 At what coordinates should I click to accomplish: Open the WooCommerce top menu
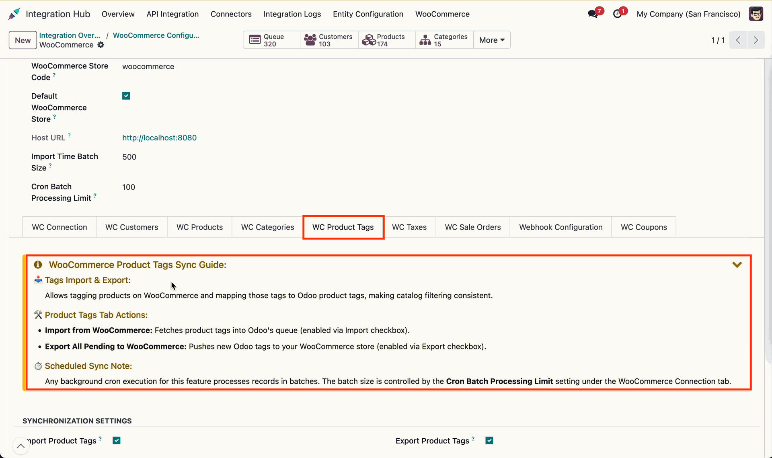pyautogui.click(x=442, y=14)
